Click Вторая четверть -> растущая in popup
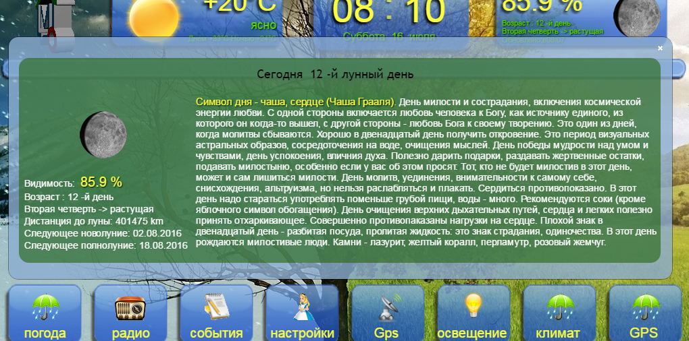The image size is (689, 341). 88,209
